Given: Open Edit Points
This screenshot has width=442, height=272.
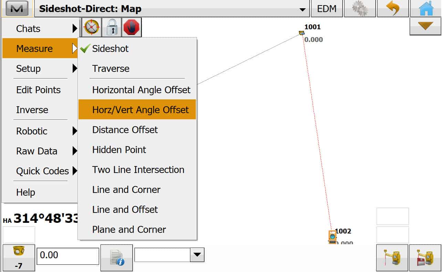Looking at the screenshot, I should tap(40, 90).
